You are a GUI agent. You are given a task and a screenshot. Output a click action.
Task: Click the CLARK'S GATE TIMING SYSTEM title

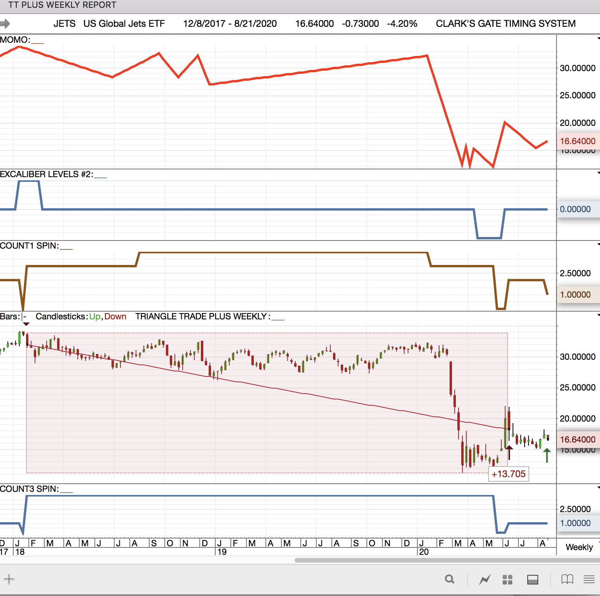506,24
